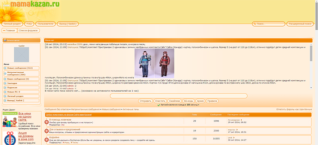Viewport: 318px width, 145px height.
Task: Open the Добро пожаловать на форум category header
Action: click(x=69, y=115)
